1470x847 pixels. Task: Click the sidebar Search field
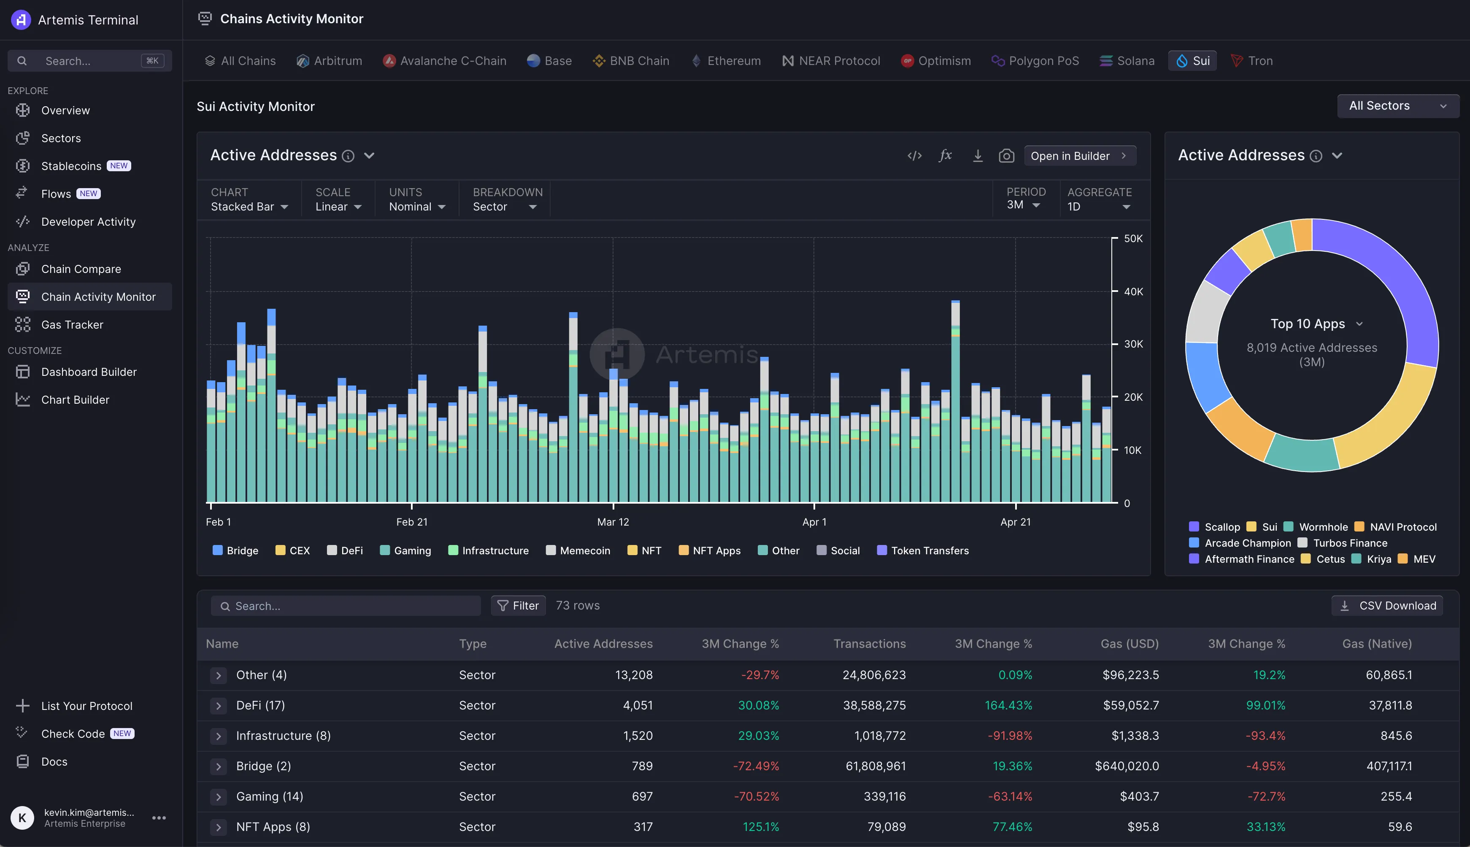89,60
